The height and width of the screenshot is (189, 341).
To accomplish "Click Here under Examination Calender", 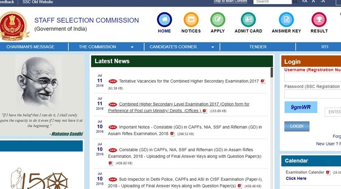I will pos(296,178).
